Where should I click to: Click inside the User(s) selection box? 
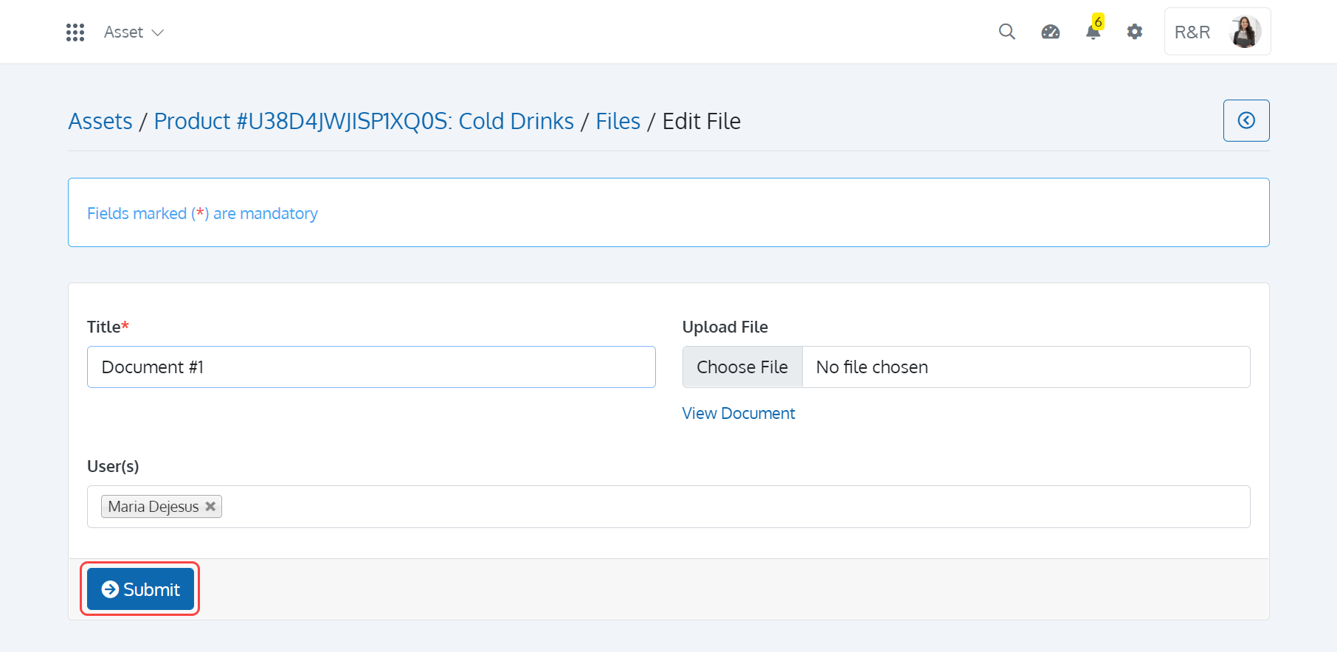(x=668, y=507)
